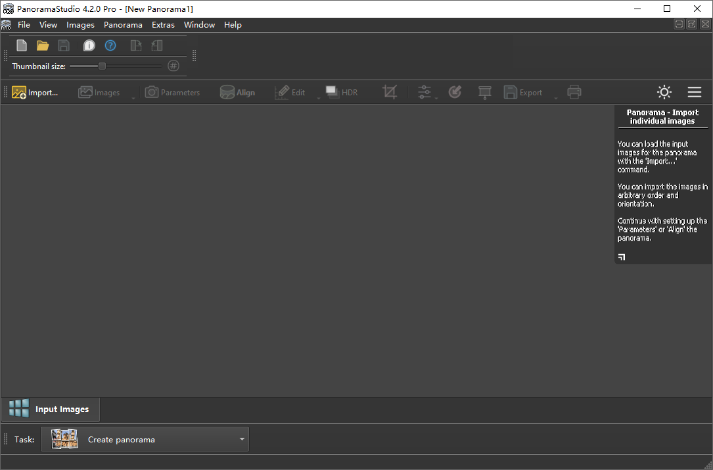Screen dimensions: 713x470
Task: Adjust the Thumbnail size slider handle
Action: click(x=103, y=66)
